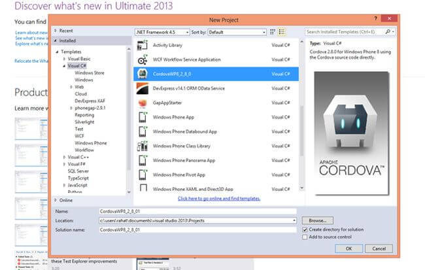Collapse the Templates tree node

point(57,52)
